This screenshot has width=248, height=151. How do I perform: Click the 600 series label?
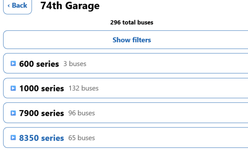tap(39, 64)
